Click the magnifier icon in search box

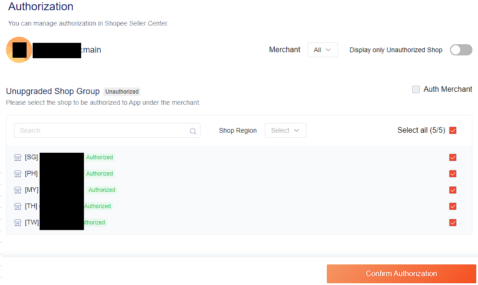193,131
